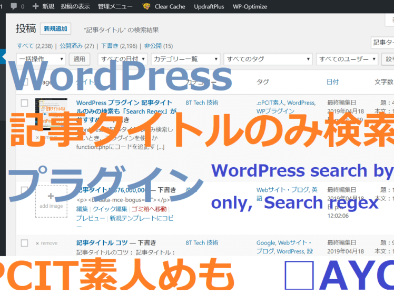Open the 8T Tech 技術 category of first post
394x295 pixels.
(202, 103)
